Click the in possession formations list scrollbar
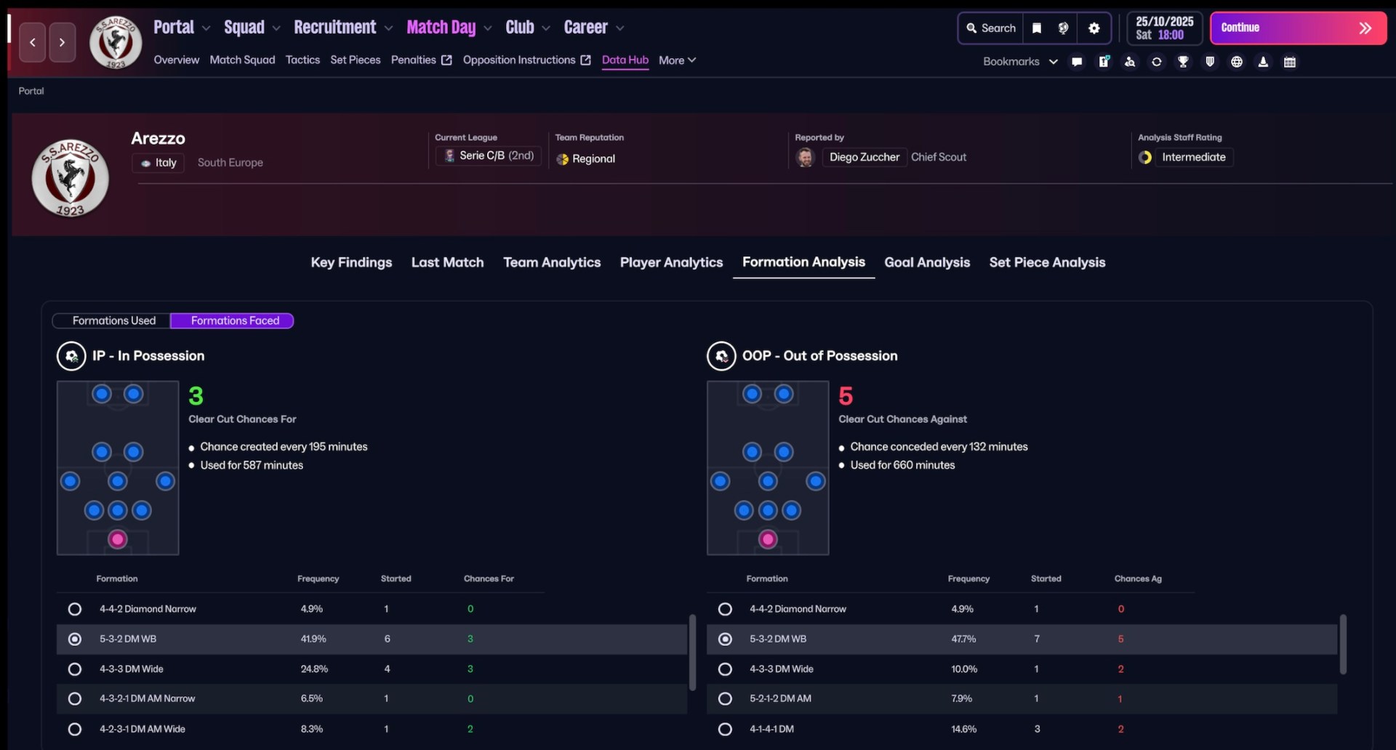 (x=692, y=651)
